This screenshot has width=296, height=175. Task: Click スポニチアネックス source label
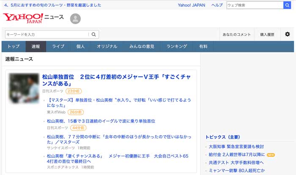63,167
